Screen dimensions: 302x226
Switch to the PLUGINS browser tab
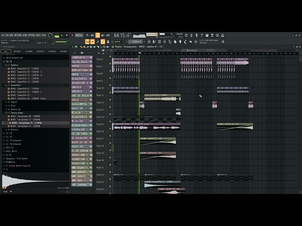(x=29, y=51)
